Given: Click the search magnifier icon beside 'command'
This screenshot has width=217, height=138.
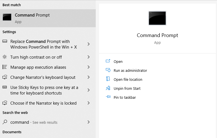Looking at the screenshot, I should [4, 122].
